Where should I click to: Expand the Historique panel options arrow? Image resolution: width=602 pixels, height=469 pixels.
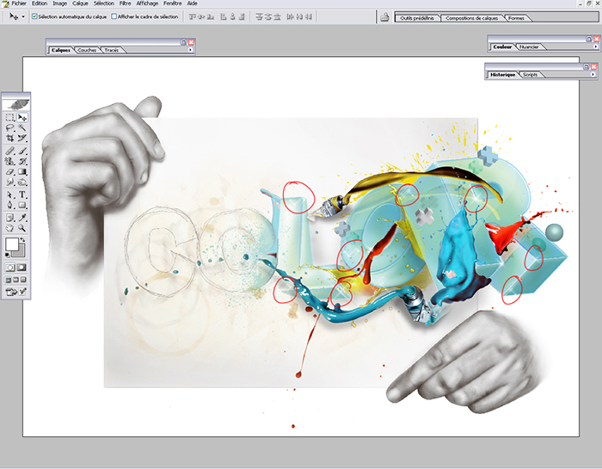click(593, 75)
